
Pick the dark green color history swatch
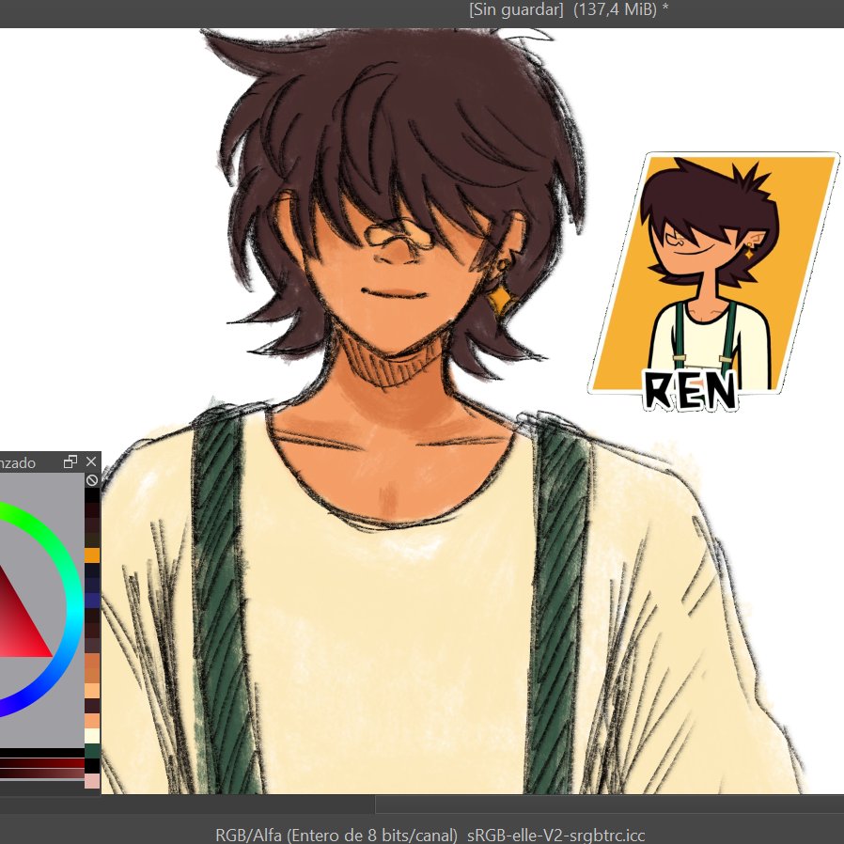tap(92, 751)
